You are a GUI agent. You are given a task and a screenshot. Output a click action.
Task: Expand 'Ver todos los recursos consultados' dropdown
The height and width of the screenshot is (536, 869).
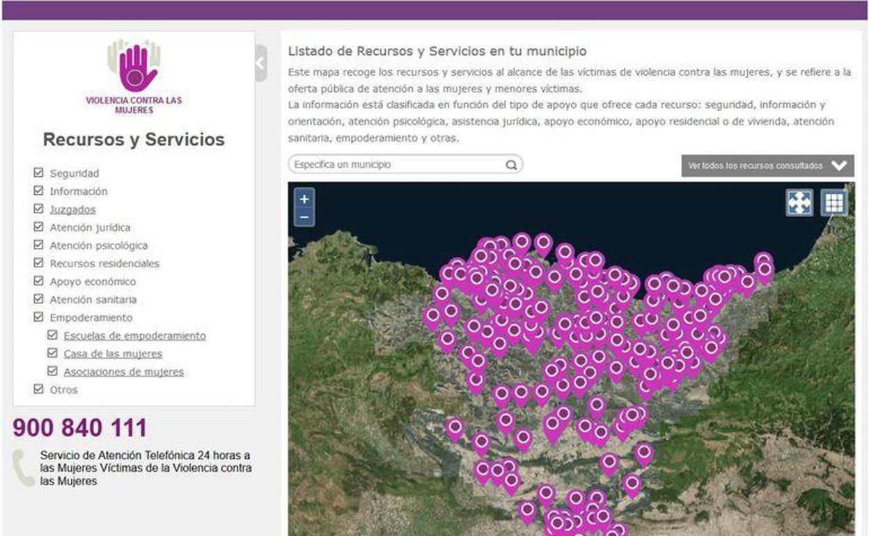767,166
